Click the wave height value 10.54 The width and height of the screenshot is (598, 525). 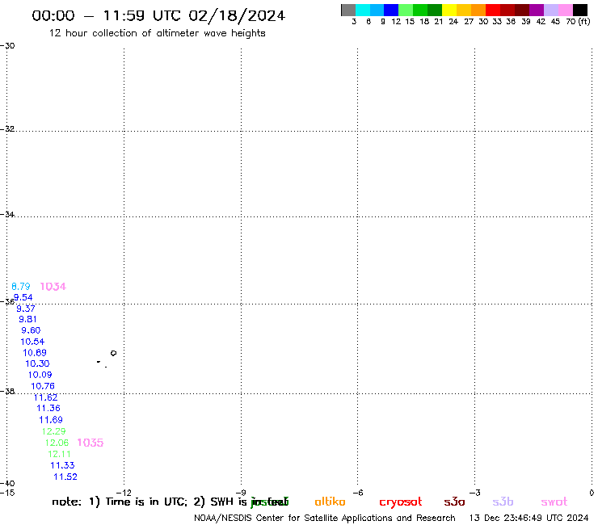32,342
